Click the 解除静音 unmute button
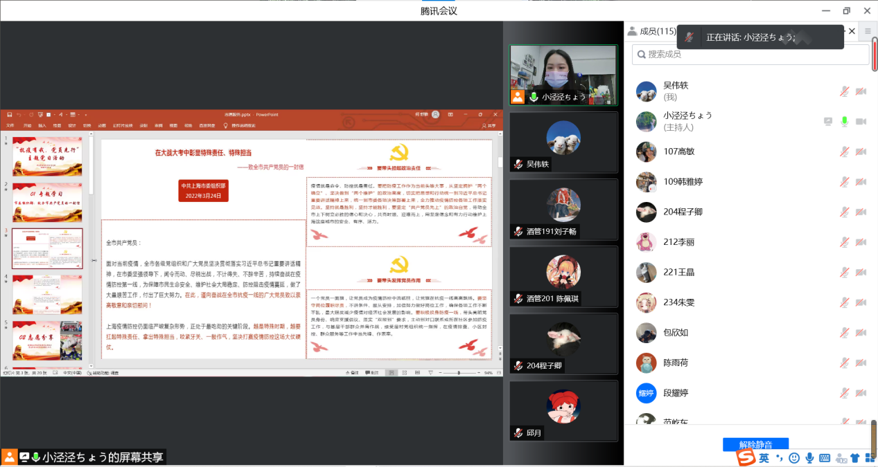The image size is (878, 467). click(755, 444)
